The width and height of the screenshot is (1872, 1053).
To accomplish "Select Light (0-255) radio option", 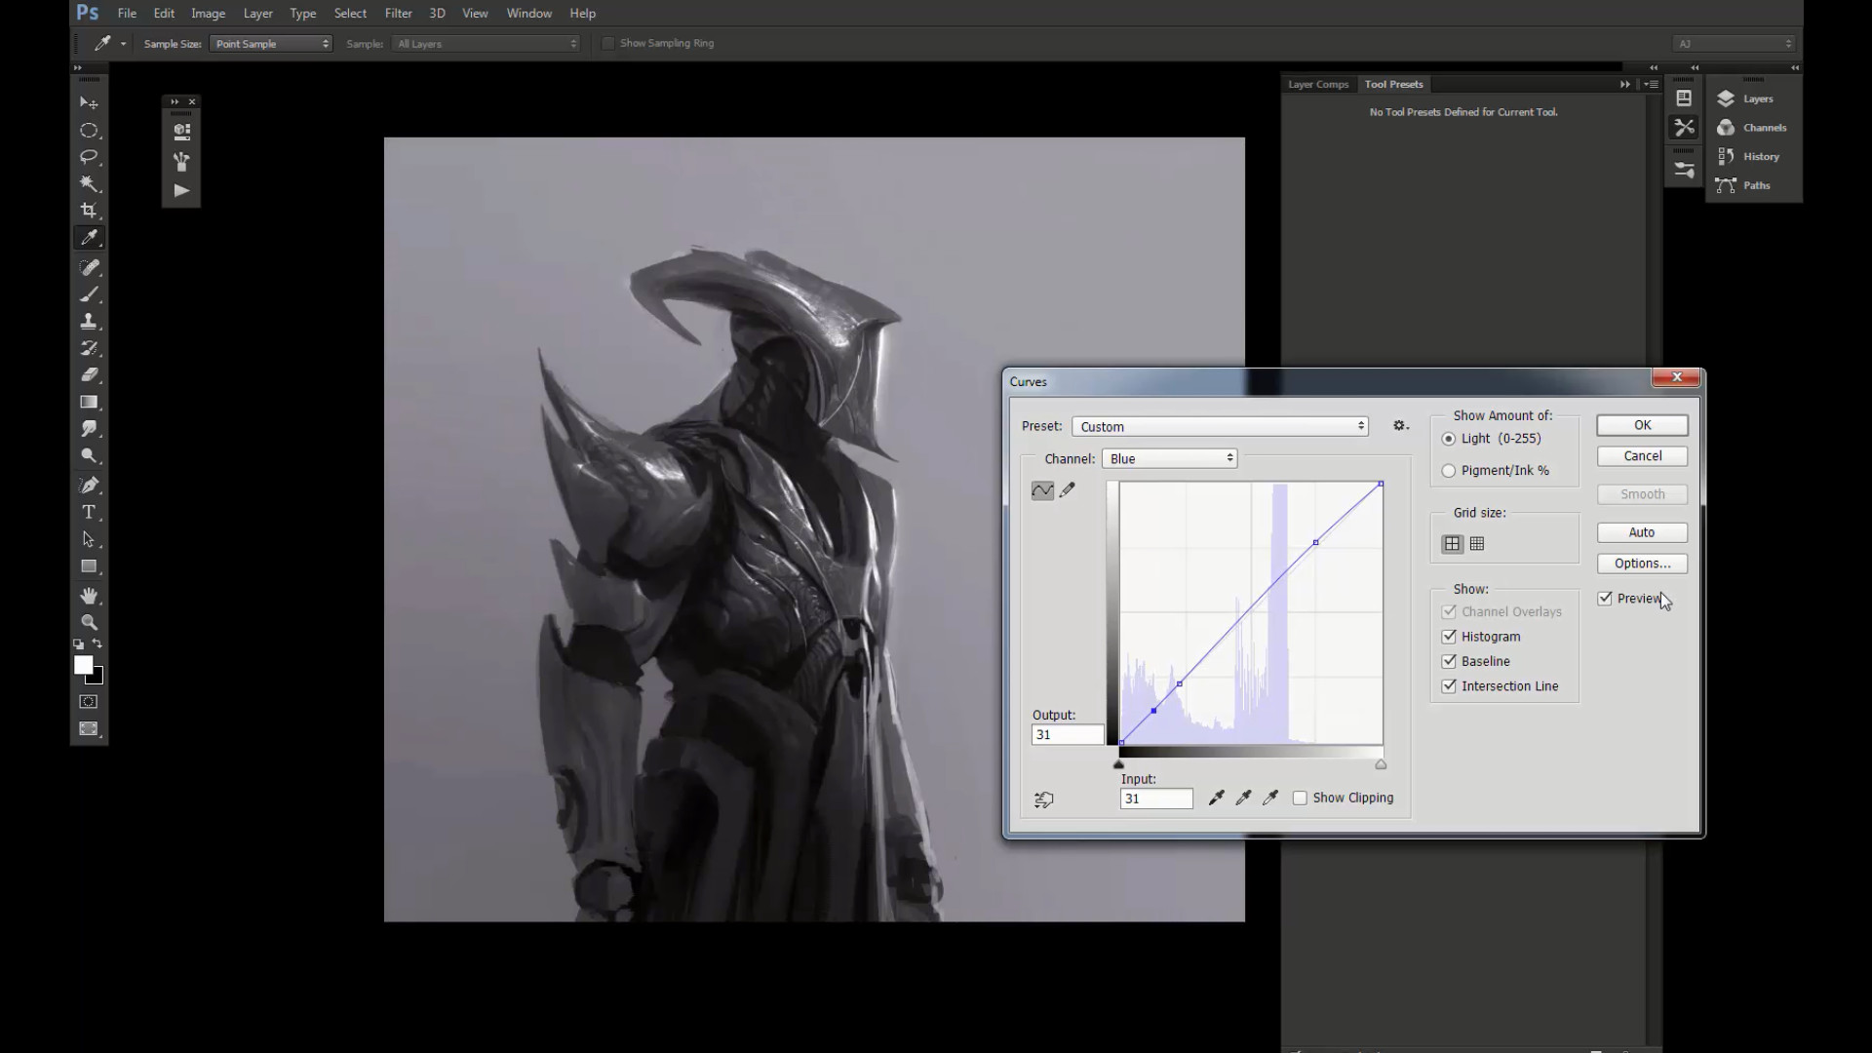I will coord(1449,439).
